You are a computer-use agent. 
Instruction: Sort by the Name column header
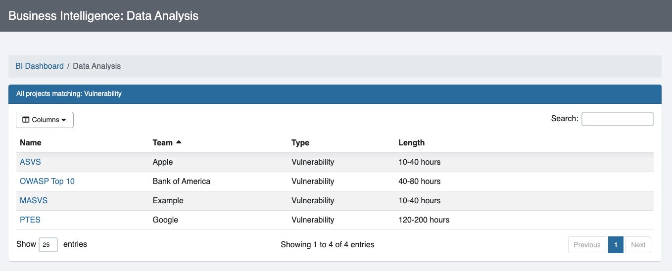pyautogui.click(x=31, y=142)
